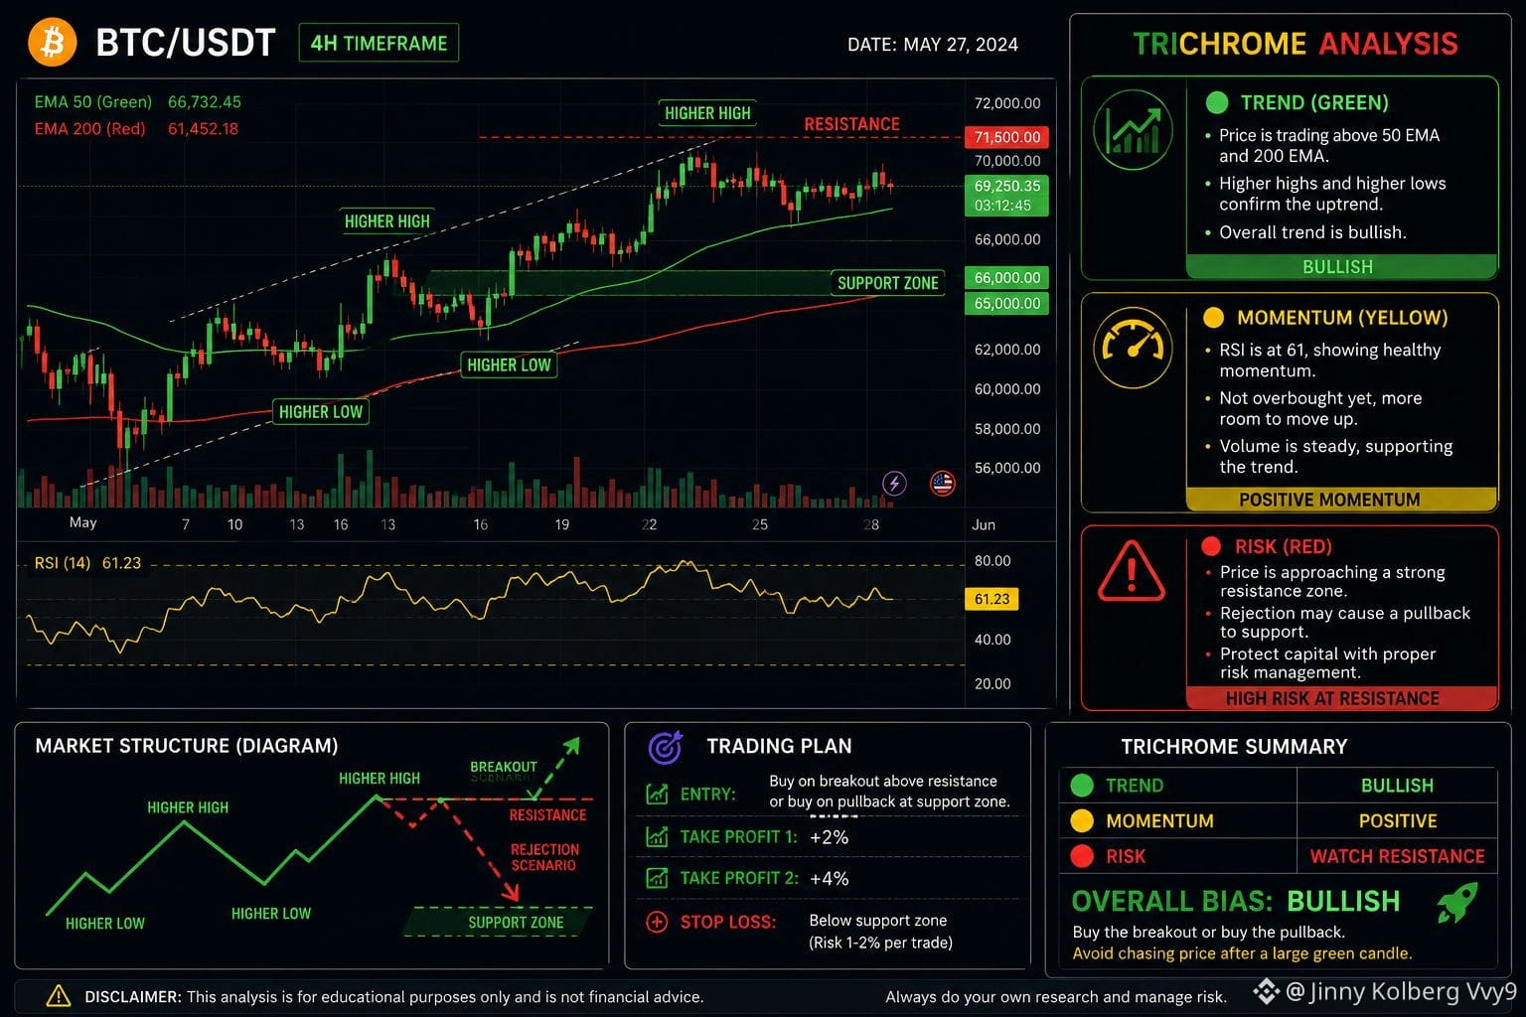Viewport: 1526px width, 1017px height.
Task: Click OVERALL BIAS: BULLISH text
Action: (x=1235, y=901)
